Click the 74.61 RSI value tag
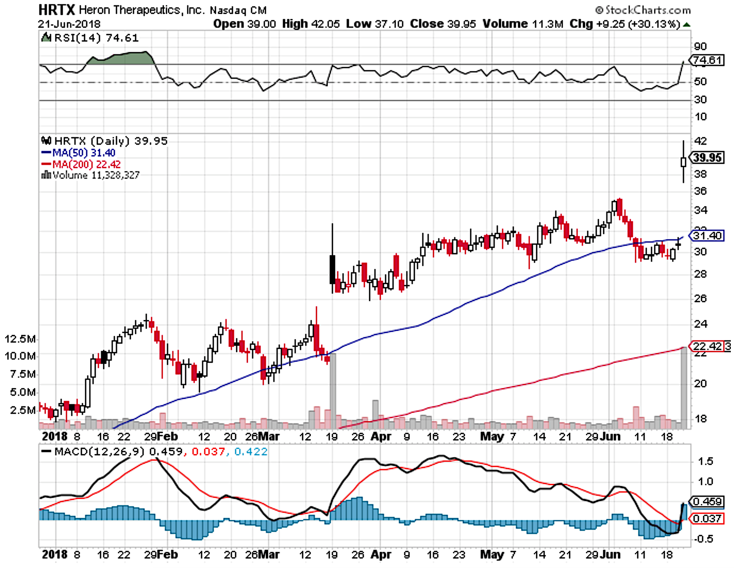The height and width of the screenshot is (568, 734). coord(707,60)
